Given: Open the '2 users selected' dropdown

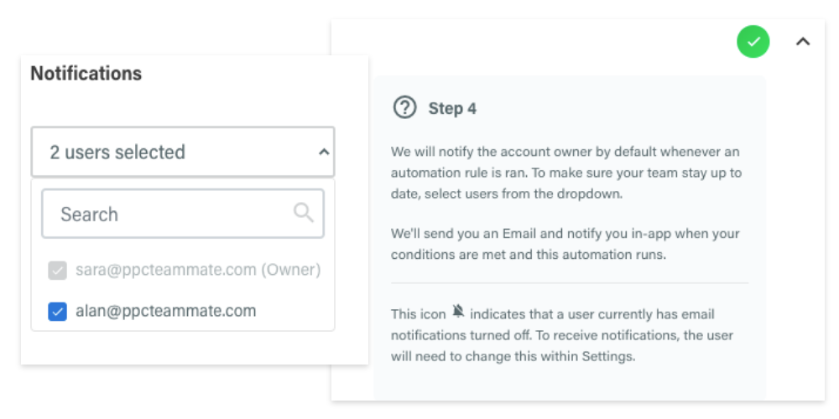Looking at the screenshot, I should point(183,152).
